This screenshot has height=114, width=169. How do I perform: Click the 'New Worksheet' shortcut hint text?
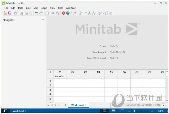97,58
